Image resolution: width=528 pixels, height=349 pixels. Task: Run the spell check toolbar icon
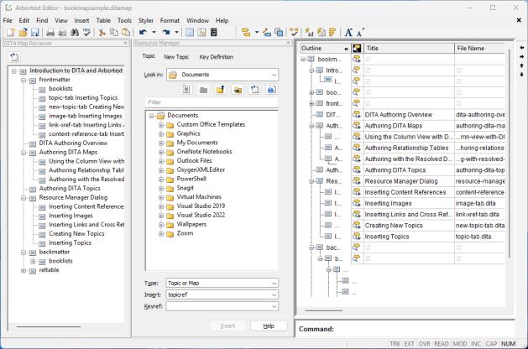(x=86, y=33)
